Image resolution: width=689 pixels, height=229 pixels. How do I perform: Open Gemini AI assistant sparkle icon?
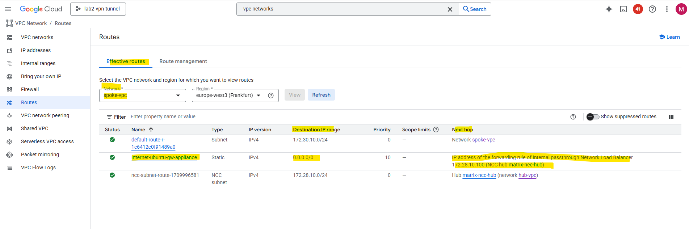pos(609,9)
